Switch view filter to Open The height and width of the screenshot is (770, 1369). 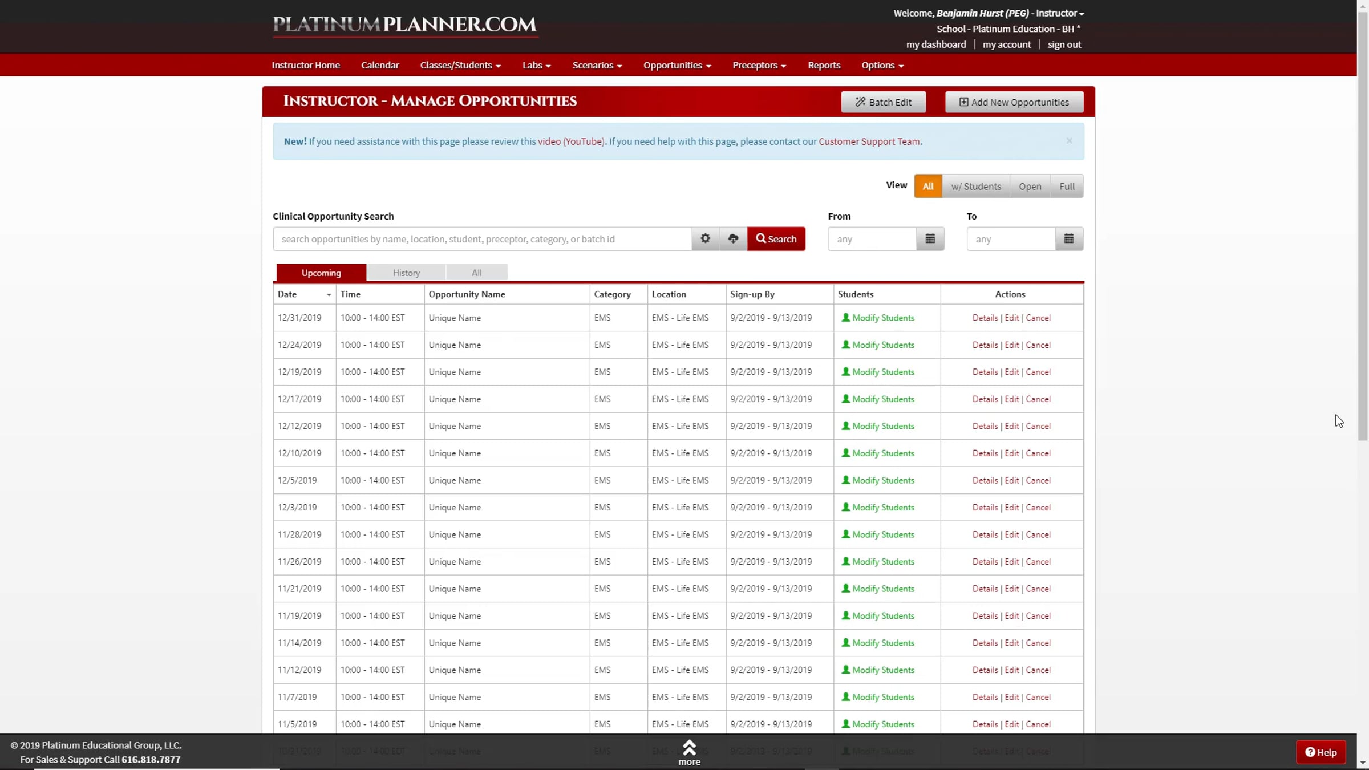tap(1030, 186)
